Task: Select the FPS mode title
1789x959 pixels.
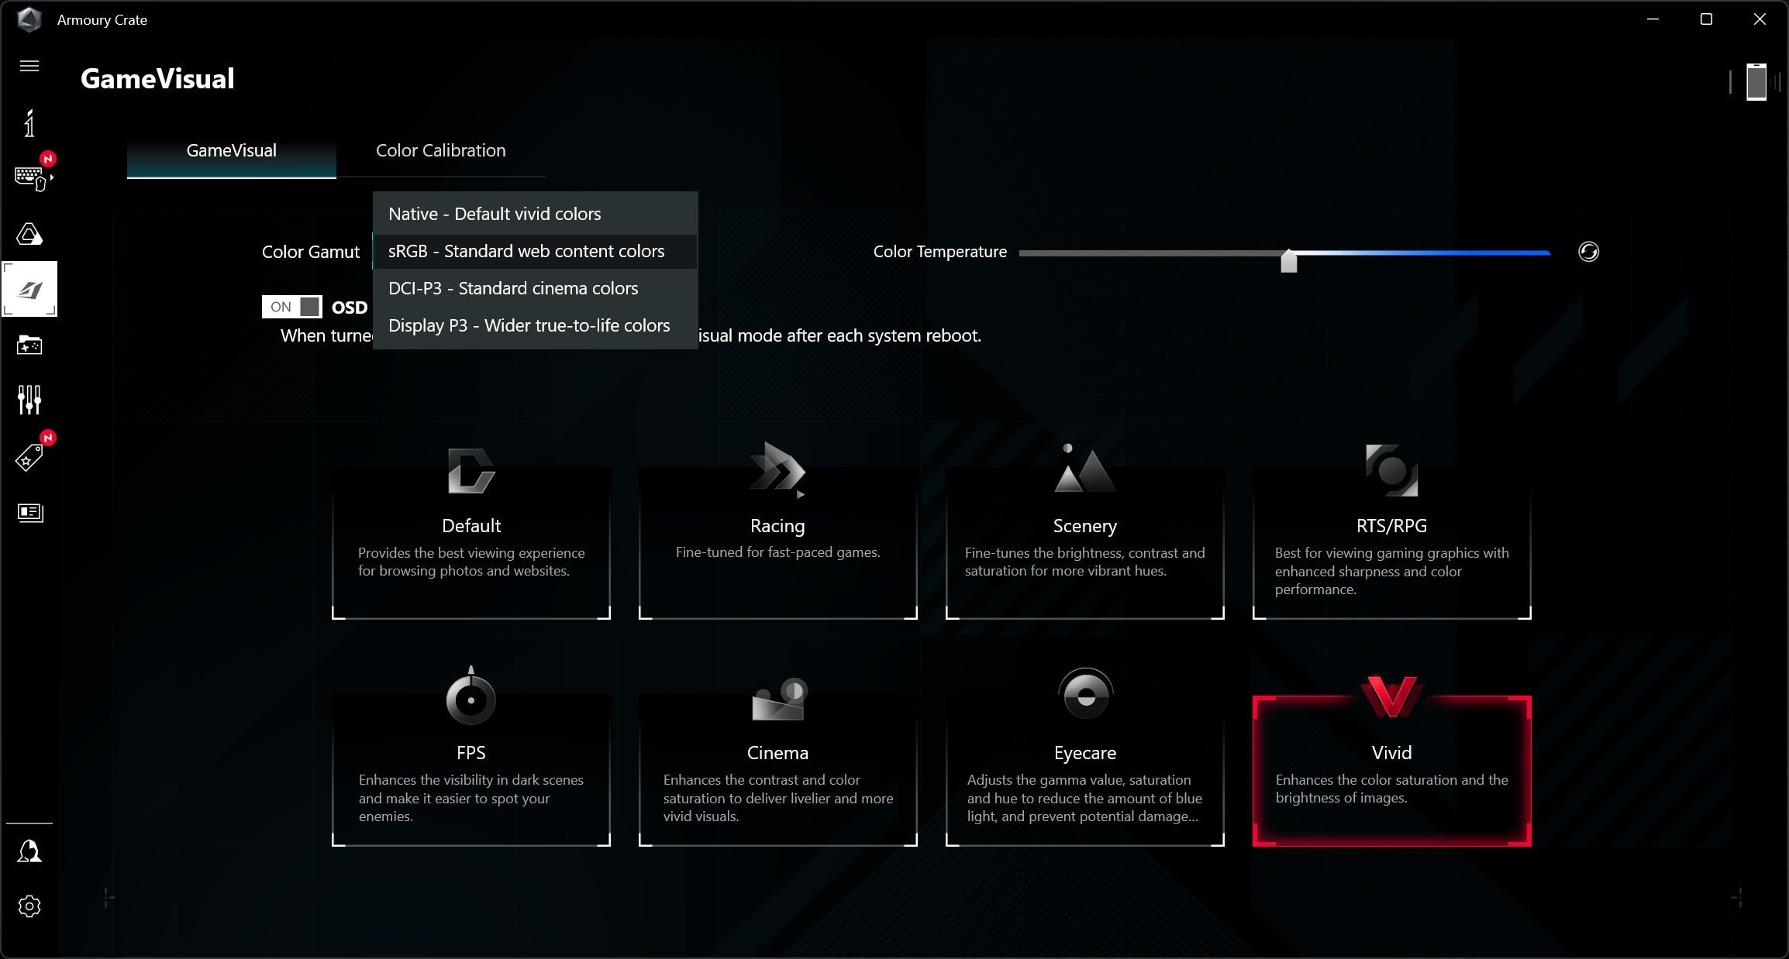Action: (471, 753)
